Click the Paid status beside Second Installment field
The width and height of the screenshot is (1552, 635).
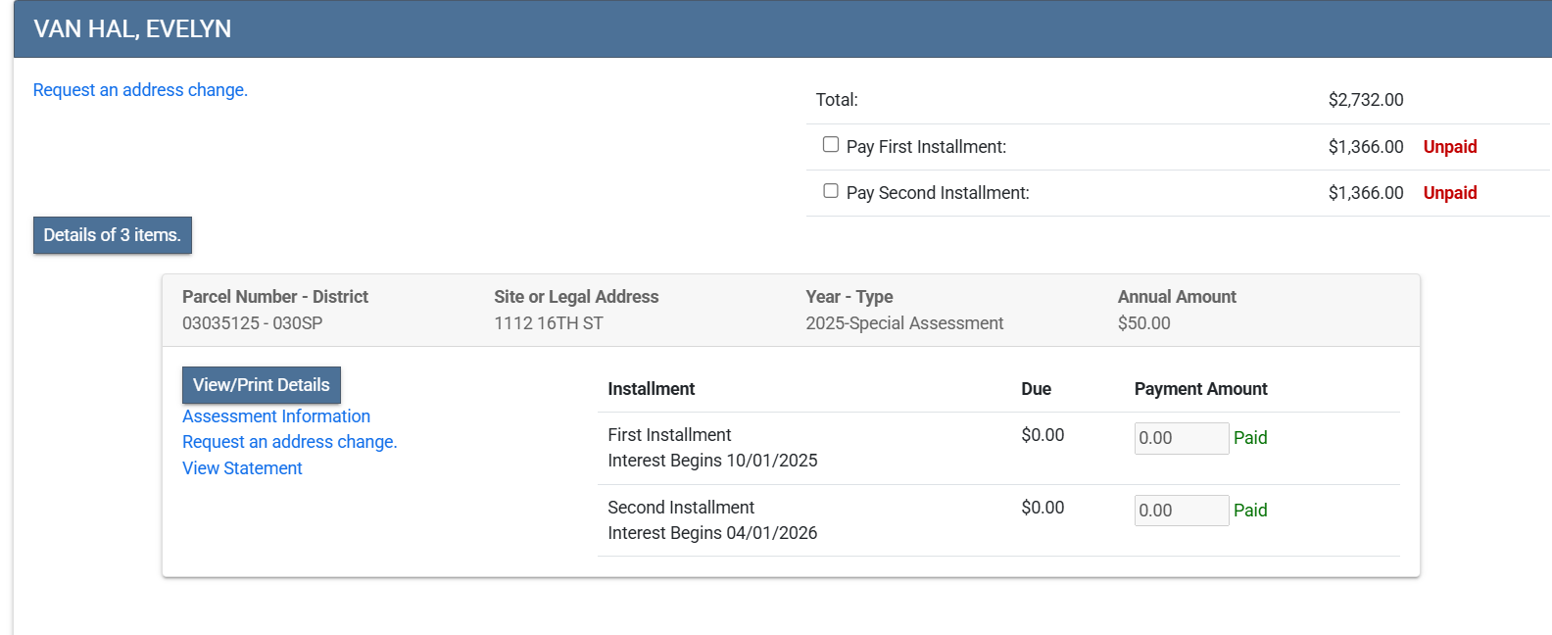1250,511
